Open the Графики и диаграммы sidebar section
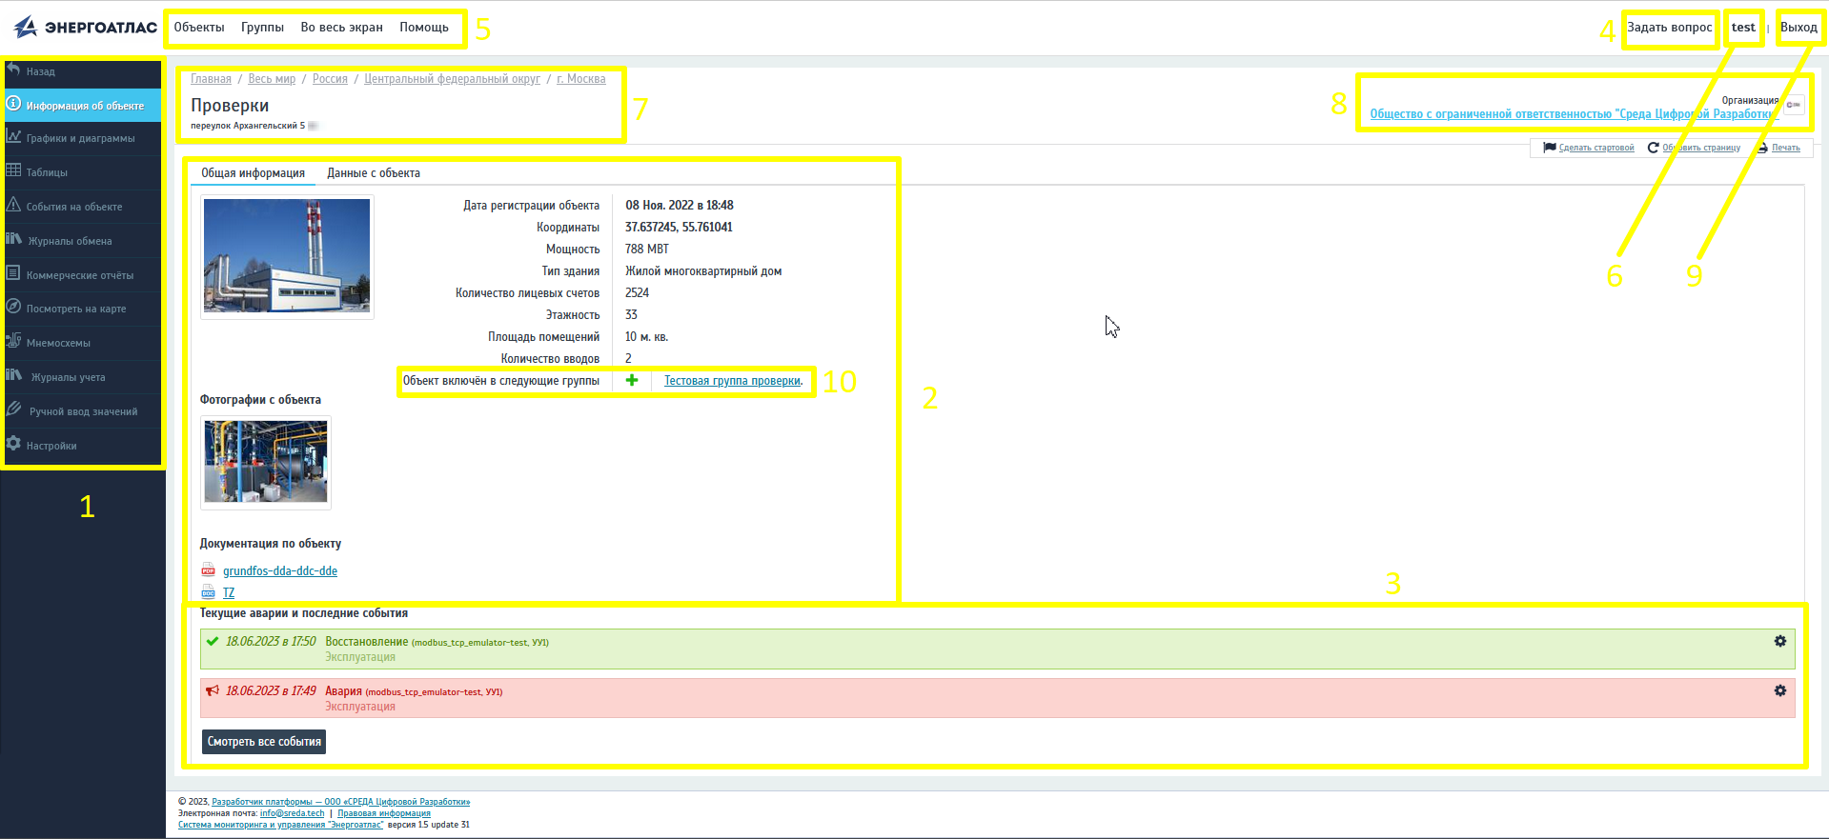This screenshot has height=839, width=1829. pos(80,139)
